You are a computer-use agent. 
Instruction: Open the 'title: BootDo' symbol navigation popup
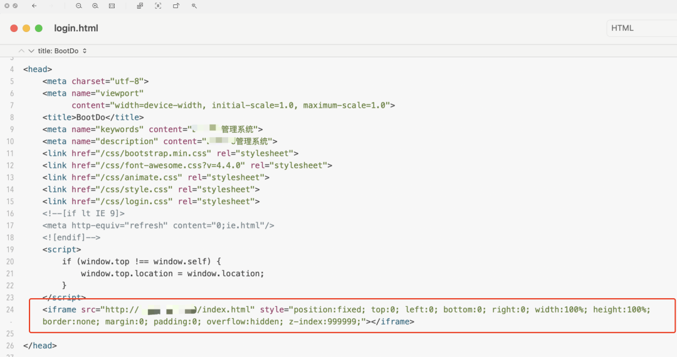point(62,51)
